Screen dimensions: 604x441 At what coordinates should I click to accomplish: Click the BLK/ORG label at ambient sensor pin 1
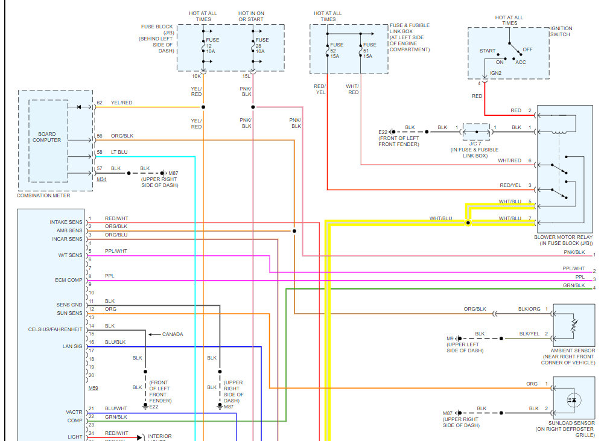(x=529, y=309)
